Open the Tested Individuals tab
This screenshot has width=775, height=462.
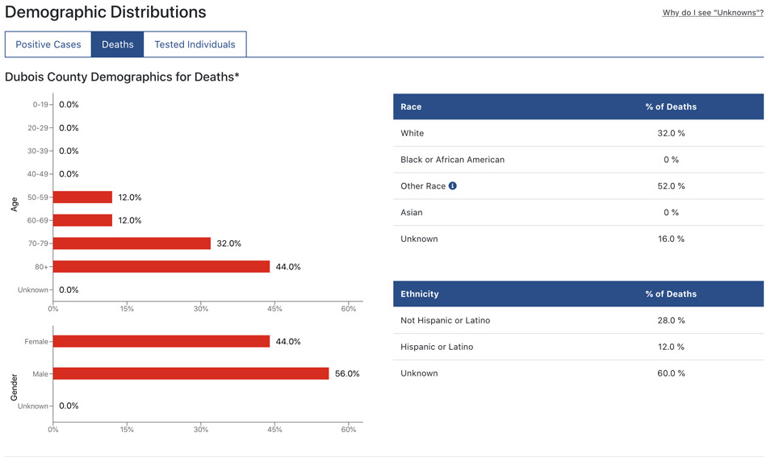click(195, 44)
